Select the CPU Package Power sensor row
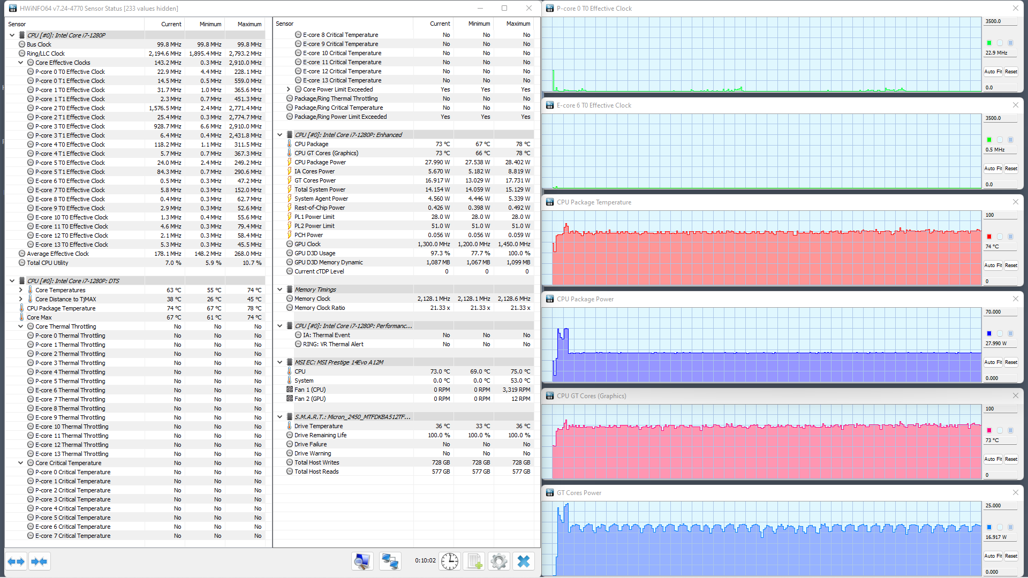This screenshot has height=578, width=1028. tap(320, 162)
